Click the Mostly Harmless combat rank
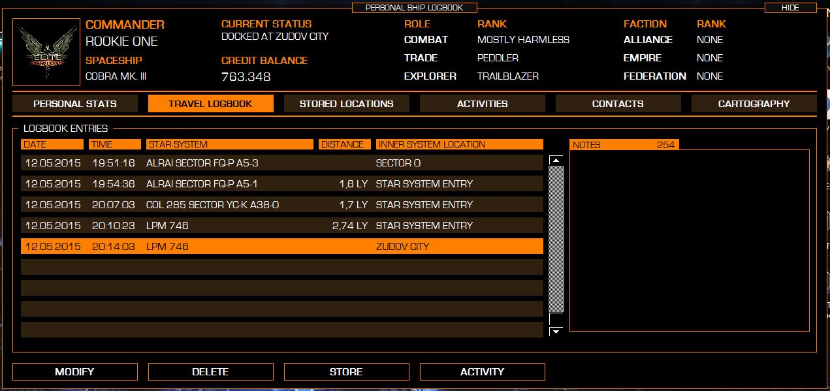This screenshot has width=830, height=391. [524, 40]
